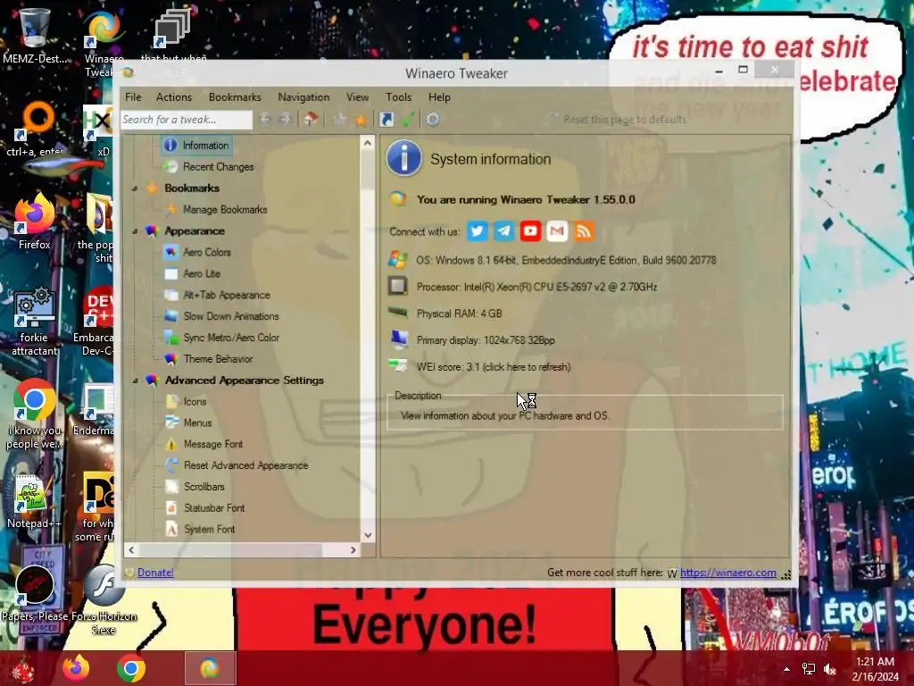Viewport: 914px width, 686px height.
Task: Open the Actions menu
Action: [x=174, y=97]
